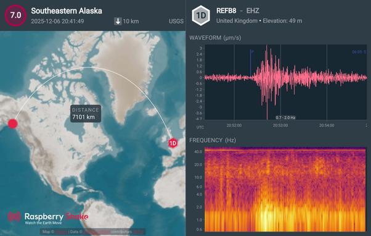The image size is (371, 236).
Task: Click the map attribution text
Action: pos(92,232)
